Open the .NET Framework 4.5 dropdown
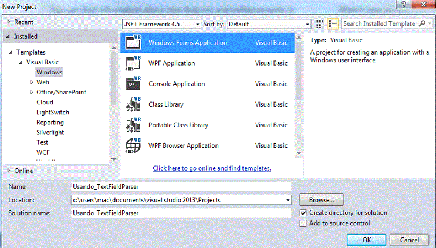Viewport: 436px width, 248px height. (161, 24)
